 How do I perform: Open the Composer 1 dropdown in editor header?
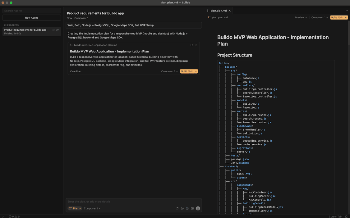[x=320, y=17]
